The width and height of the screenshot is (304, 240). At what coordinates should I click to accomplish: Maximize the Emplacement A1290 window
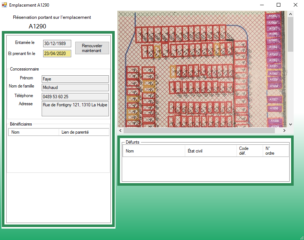pyautogui.click(x=279, y=5)
